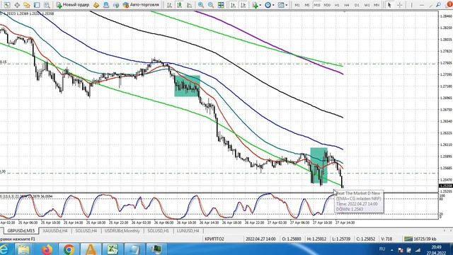Screen dimensions: 453x255
Task: Click the red notification icon
Action: click(450, 5)
